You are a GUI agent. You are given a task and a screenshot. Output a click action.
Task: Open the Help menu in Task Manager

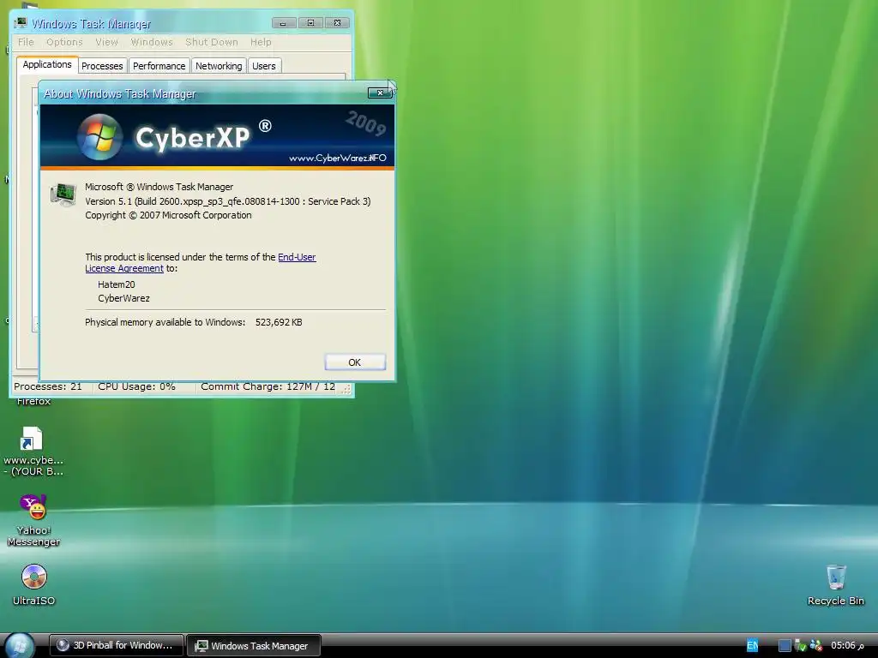pos(261,42)
